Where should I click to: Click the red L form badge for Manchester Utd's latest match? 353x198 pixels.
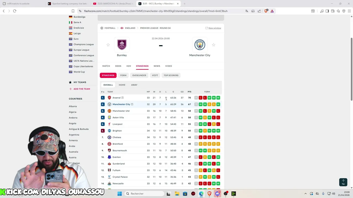pyautogui.click(x=218, y=111)
